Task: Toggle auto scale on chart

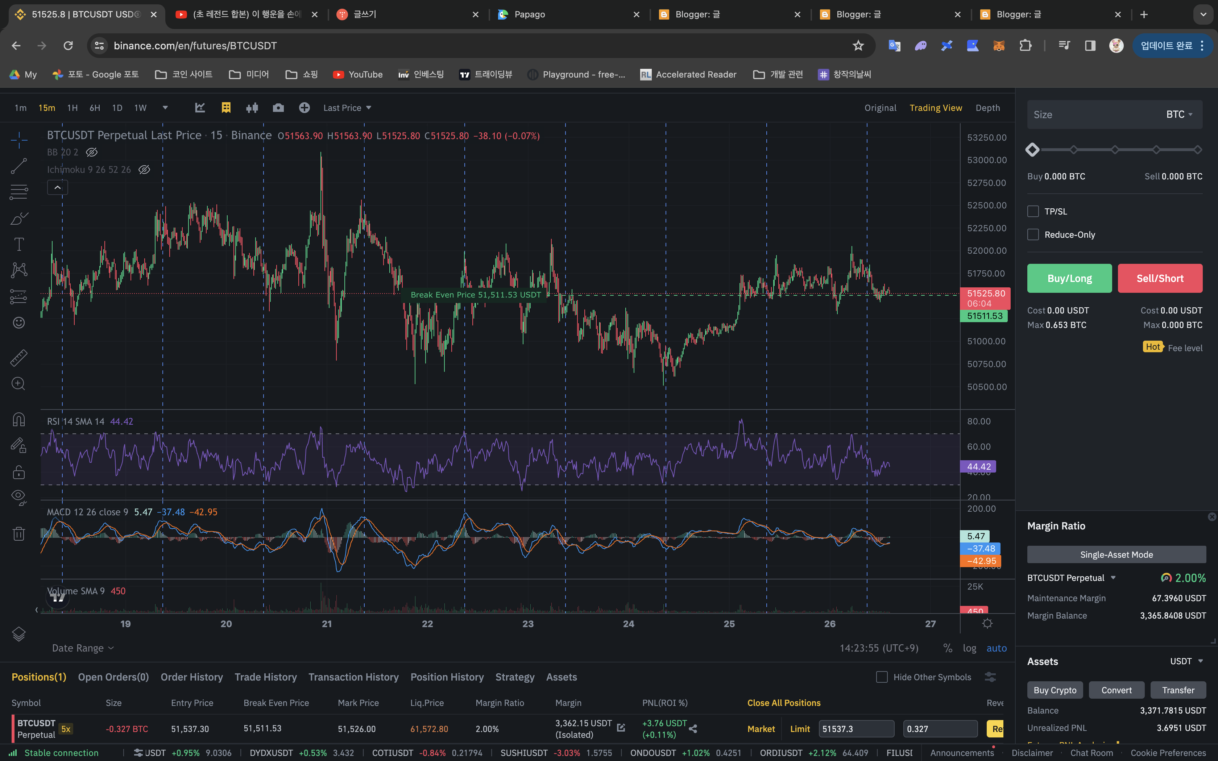Action: coord(997,648)
